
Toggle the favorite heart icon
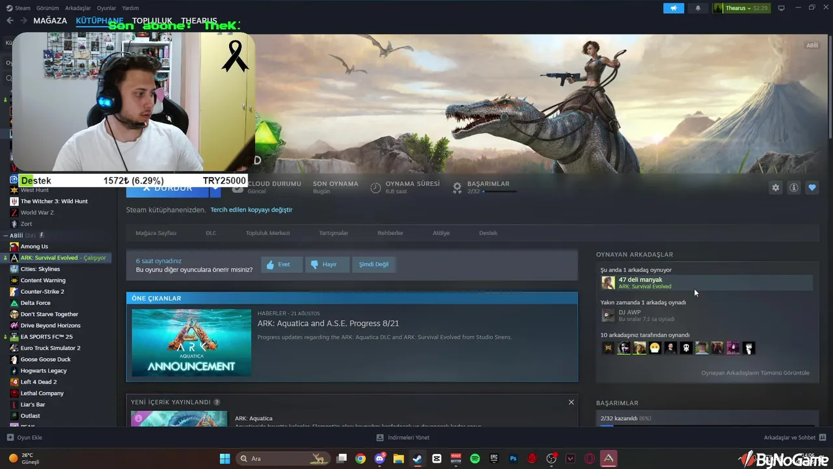812,188
